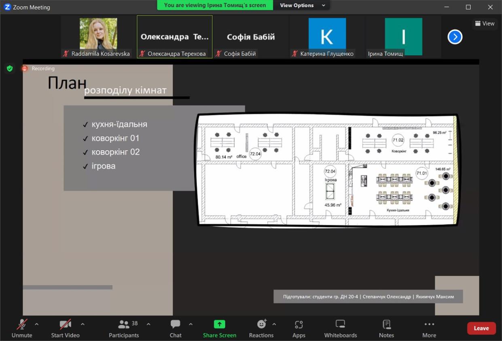Expand reactions options arrow
The height and width of the screenshot is (341, 502).
274,324
